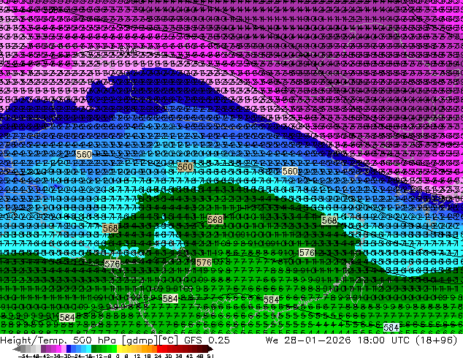Click the leftmost 560 contour label
463x358 pixels.
click(x=84, y=154)
